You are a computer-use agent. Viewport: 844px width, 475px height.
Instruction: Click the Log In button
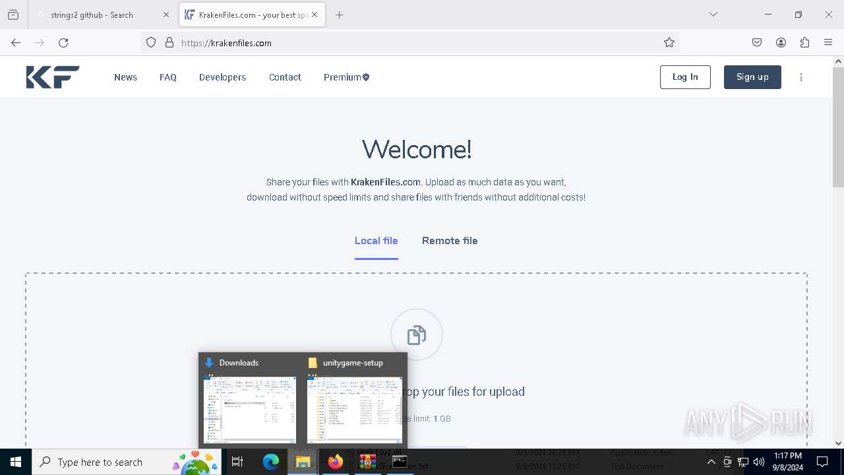685,77
